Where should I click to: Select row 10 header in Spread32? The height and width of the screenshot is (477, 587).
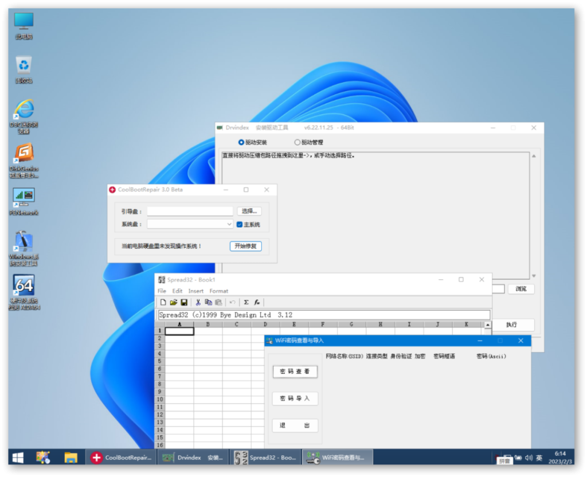click(x=160, y=400)
